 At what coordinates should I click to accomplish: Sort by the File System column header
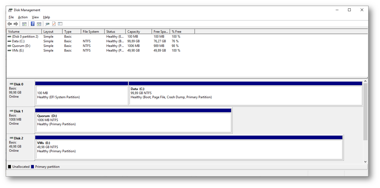(93, 32)
